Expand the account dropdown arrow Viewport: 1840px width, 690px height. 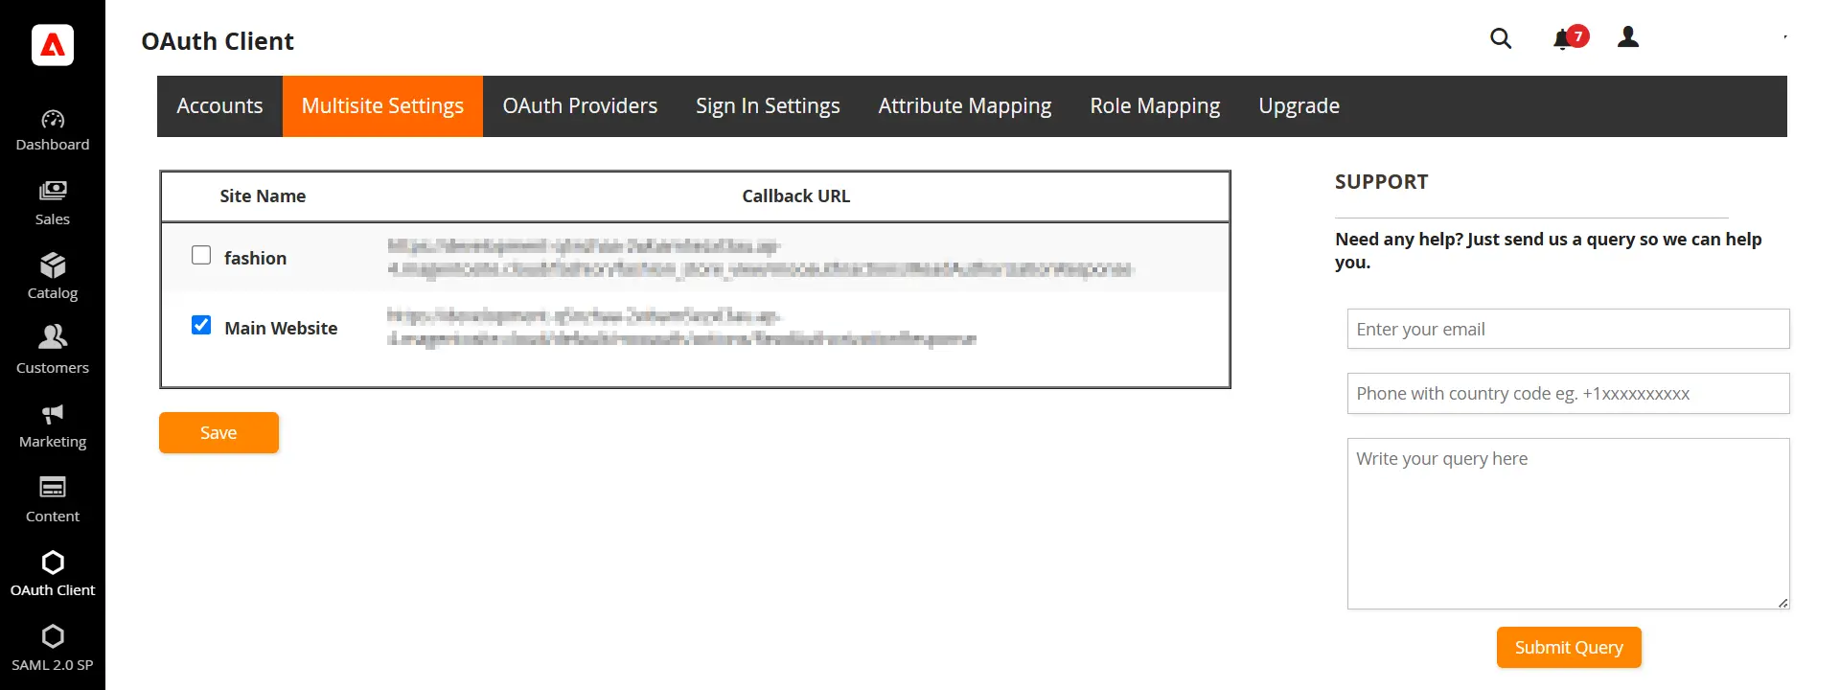tap(1785, 37)
